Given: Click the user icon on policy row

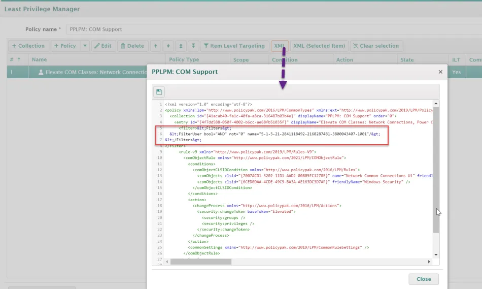Looking at the screenshot, I should click(x=41, y=72).
